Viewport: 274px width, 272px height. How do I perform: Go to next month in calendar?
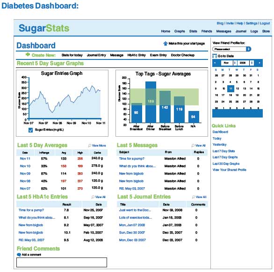260,63
